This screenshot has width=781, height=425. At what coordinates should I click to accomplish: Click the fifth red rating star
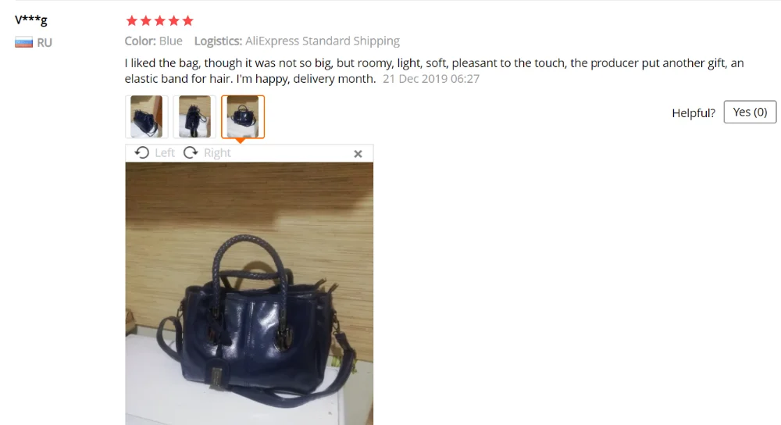click(x=187, y=20)
